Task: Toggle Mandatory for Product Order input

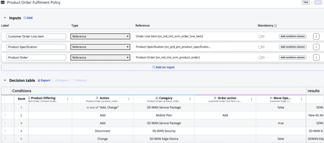Action: 261,57
